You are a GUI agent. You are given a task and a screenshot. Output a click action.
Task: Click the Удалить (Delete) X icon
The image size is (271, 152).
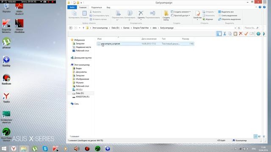(141, 13)
